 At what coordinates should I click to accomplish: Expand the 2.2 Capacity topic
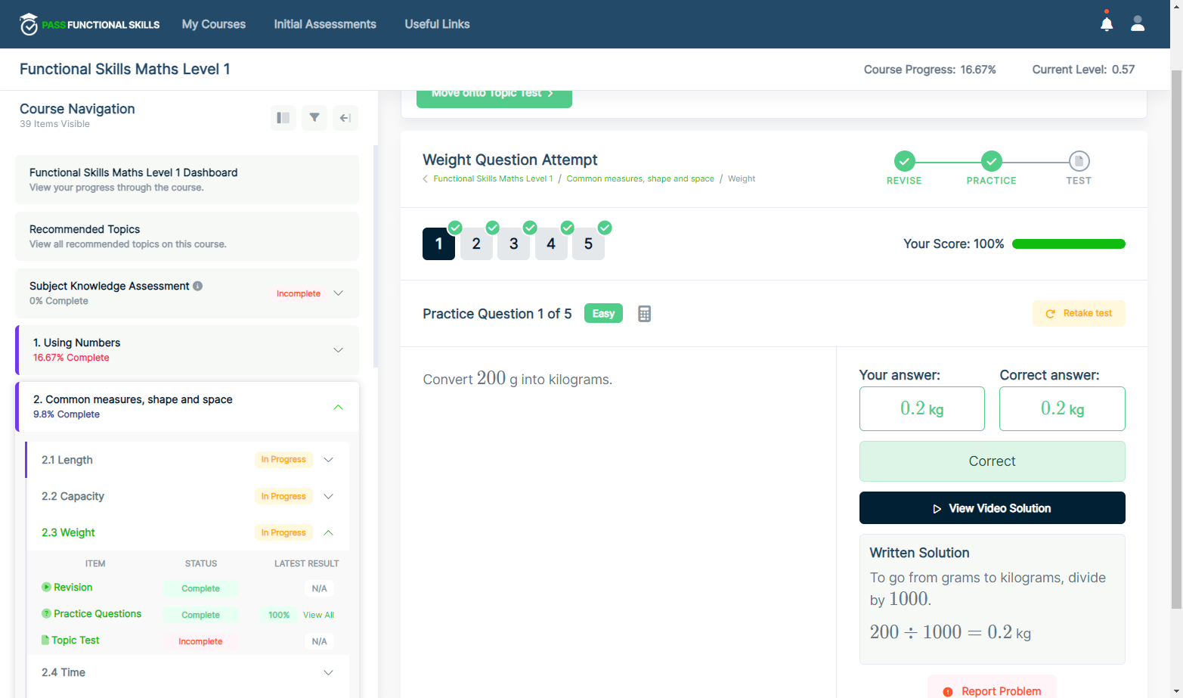click(328, 496)
